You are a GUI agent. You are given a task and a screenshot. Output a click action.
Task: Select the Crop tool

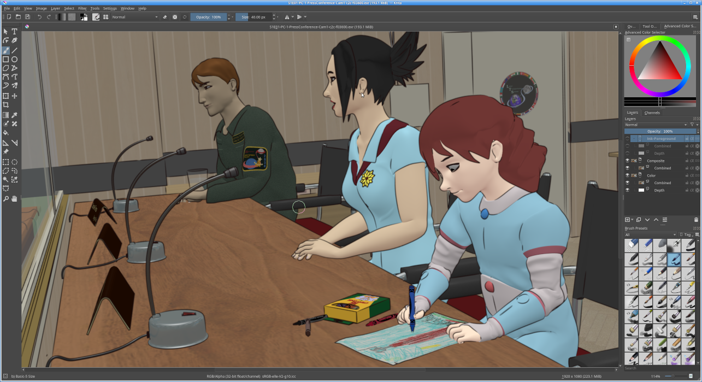(x=5, y=104)
